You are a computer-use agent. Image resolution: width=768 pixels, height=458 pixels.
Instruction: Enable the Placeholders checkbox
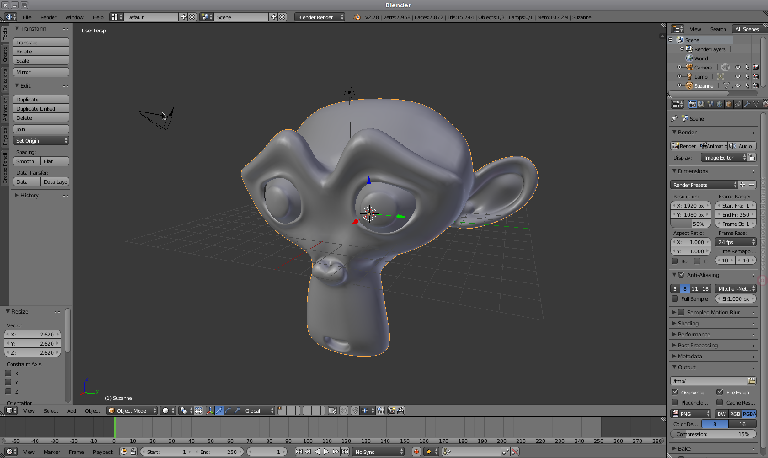point(675,402)
